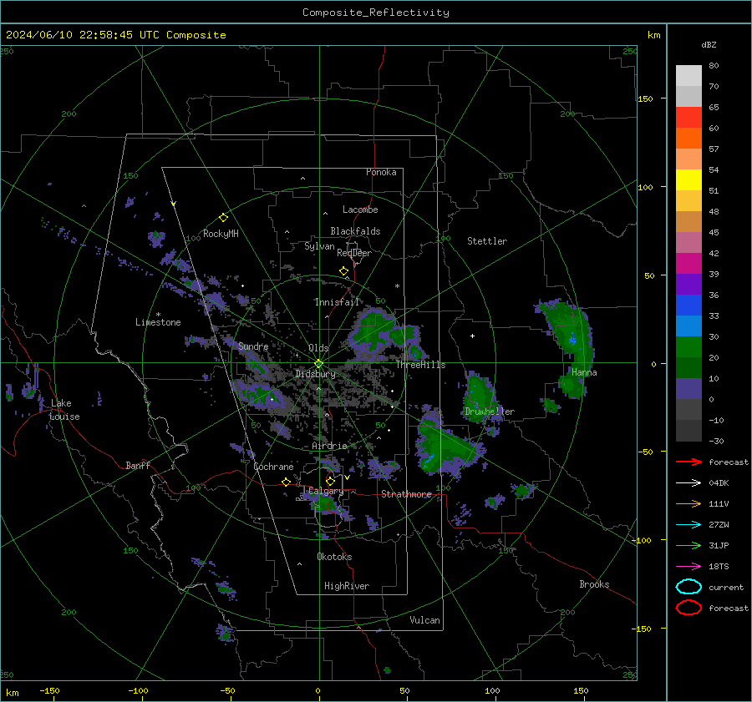
Task: Click the Cochrane label
Action: [x=273, y=467]
